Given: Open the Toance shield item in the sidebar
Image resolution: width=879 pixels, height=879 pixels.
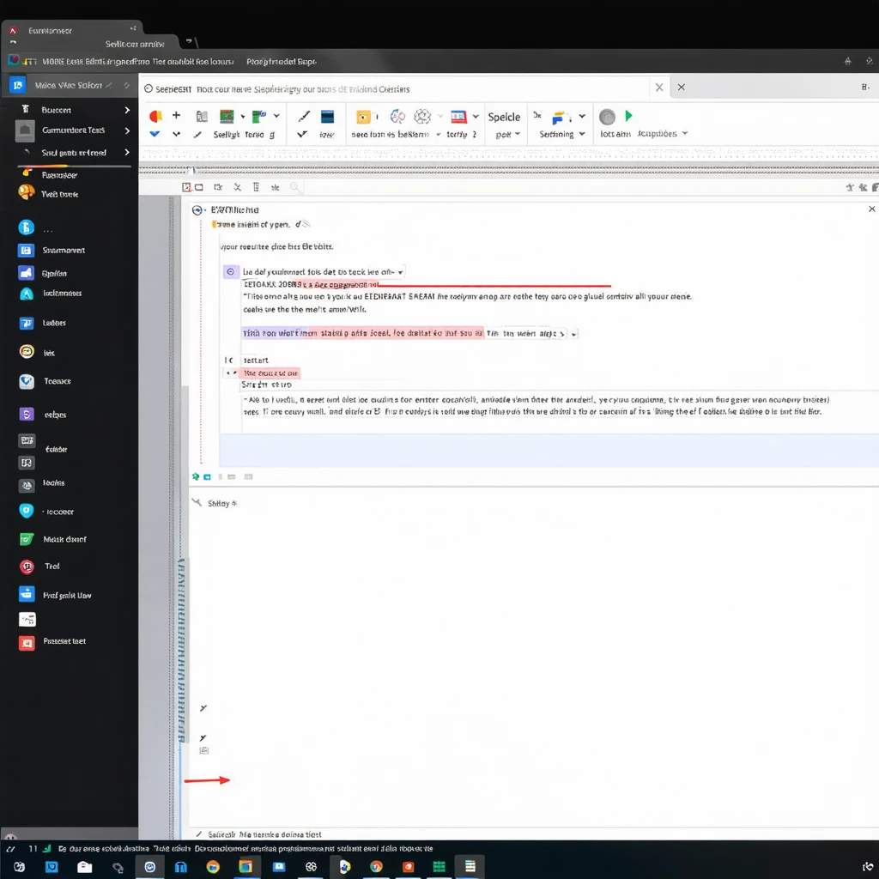Looking at the screenshot, I should pos(45,381).
